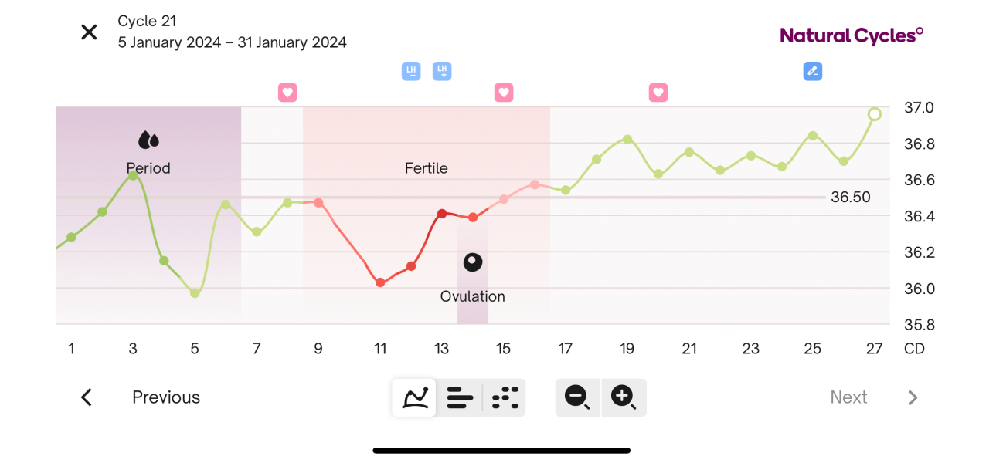Go to the previous cycle using left chevron
Screen dimensions: 1003x463
(87, 397)
